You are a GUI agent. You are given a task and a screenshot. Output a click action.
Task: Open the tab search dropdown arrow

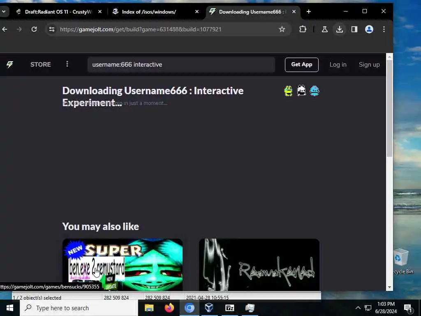[x=4, y=12]
